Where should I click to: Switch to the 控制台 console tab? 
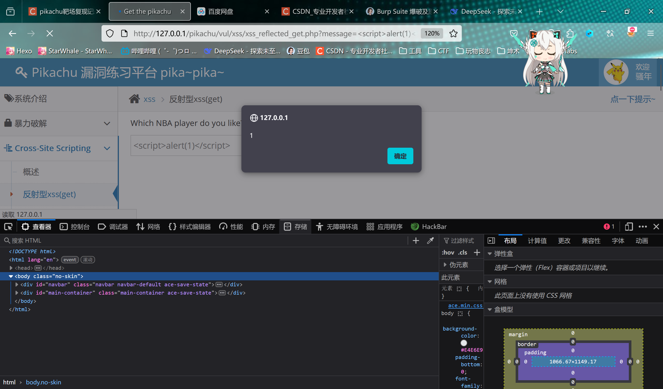(x=75, y=227)
